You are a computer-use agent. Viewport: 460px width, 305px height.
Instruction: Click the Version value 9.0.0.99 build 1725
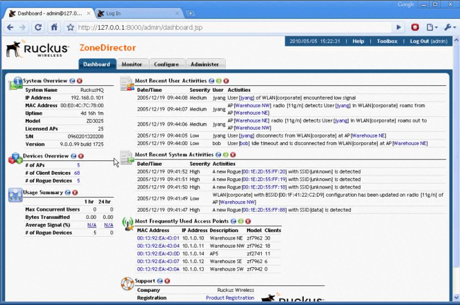[82, 144]
